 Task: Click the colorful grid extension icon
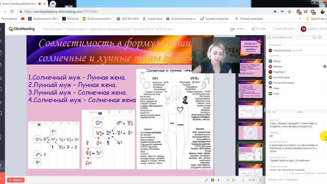click(x=306, y=12)
